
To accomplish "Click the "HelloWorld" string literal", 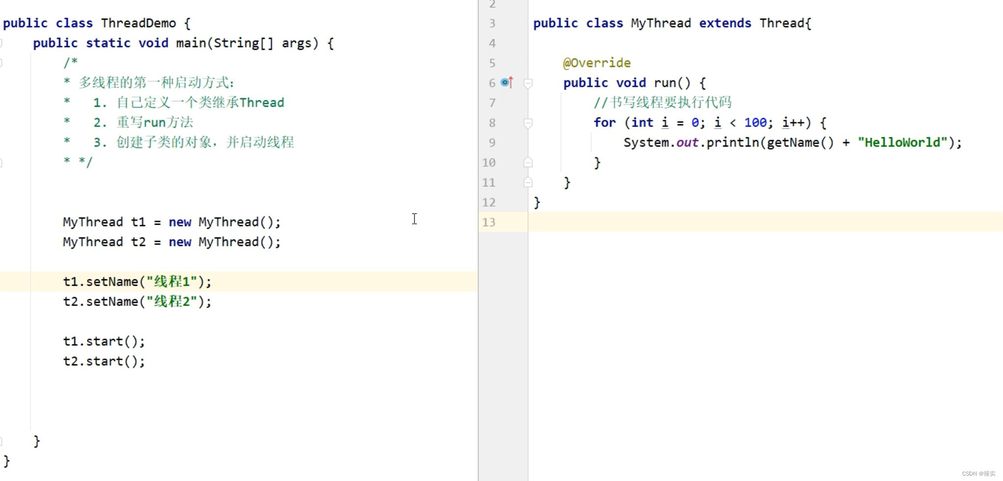I will pos(902,143).
